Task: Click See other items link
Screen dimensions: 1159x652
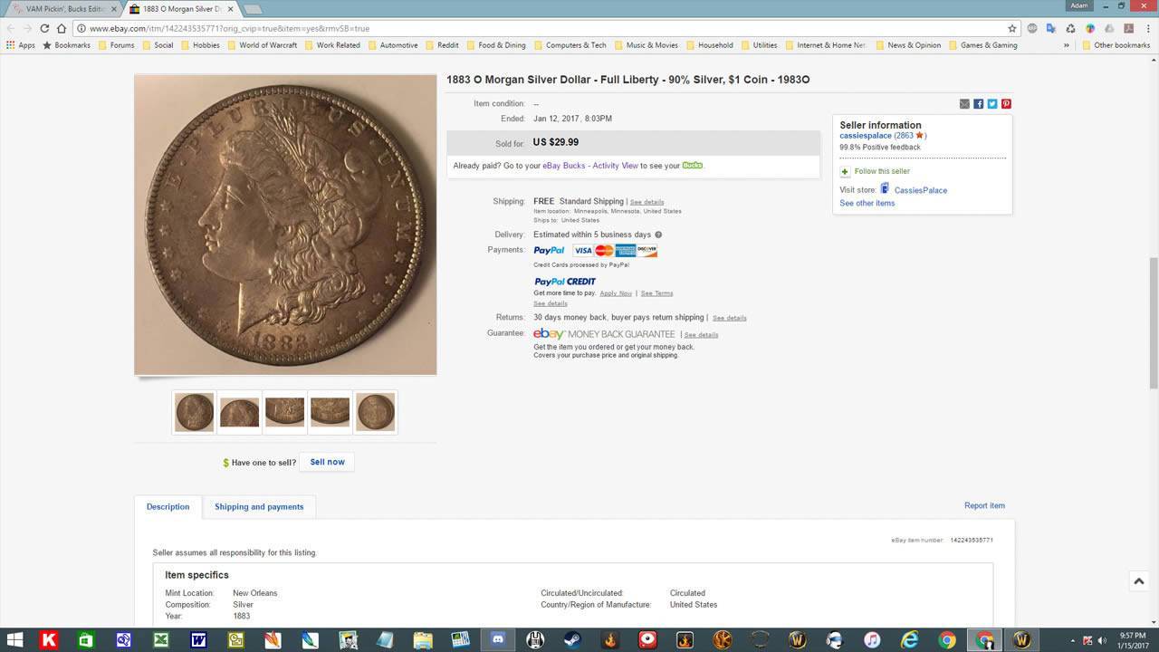Action: click(867, 204)
